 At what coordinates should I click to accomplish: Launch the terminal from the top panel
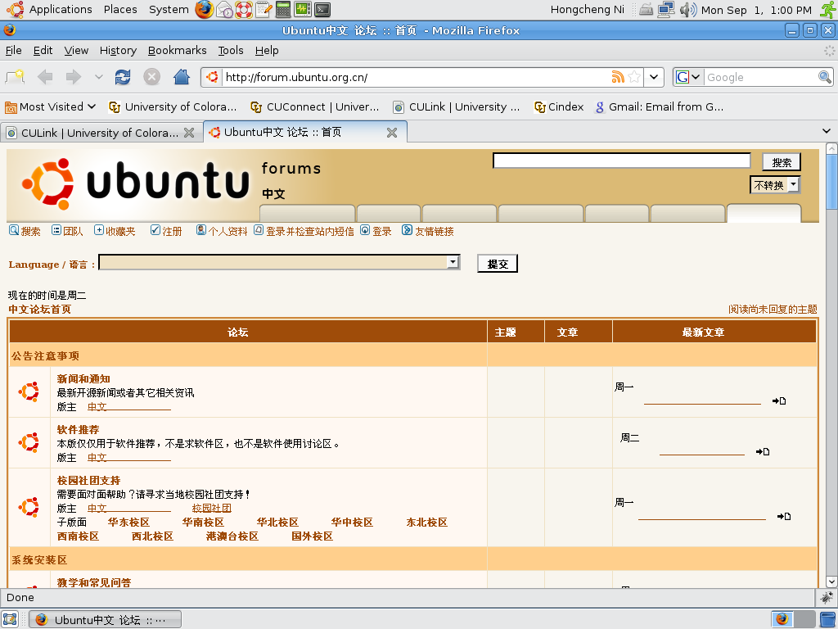point(322,10)
